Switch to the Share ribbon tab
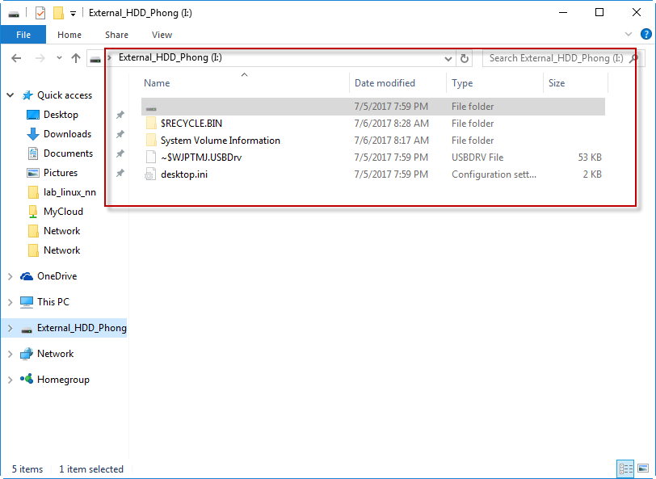The image size is (656, 479). (x=116, y=35)
